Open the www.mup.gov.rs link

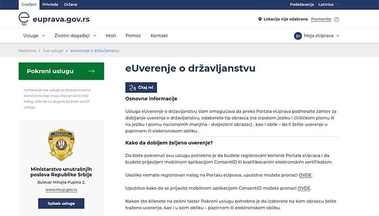(x=61, y=189)
